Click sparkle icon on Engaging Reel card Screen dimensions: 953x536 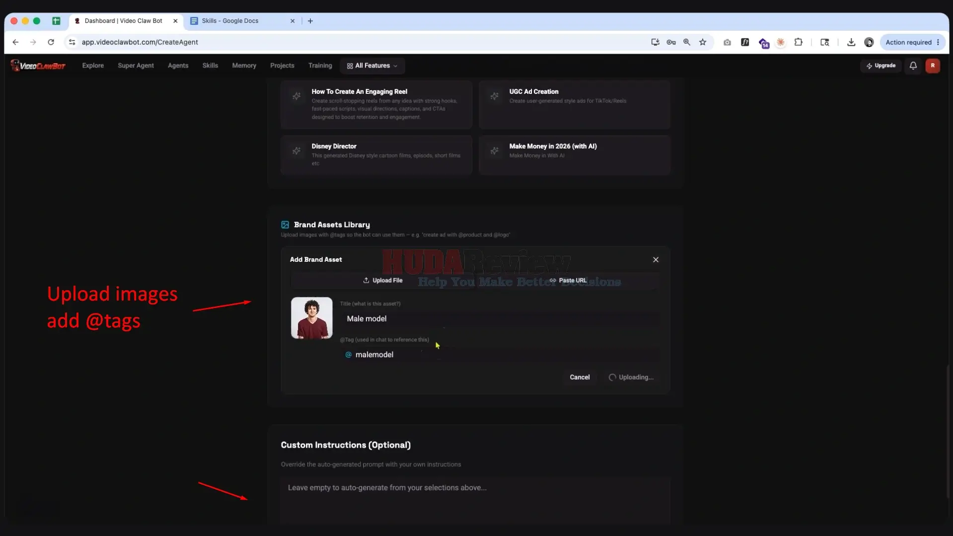[296, 96]
